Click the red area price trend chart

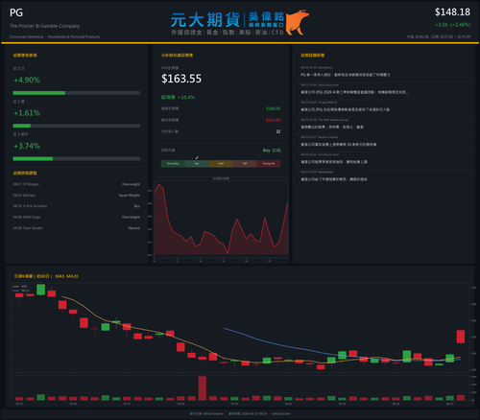(x=221, y=220)
